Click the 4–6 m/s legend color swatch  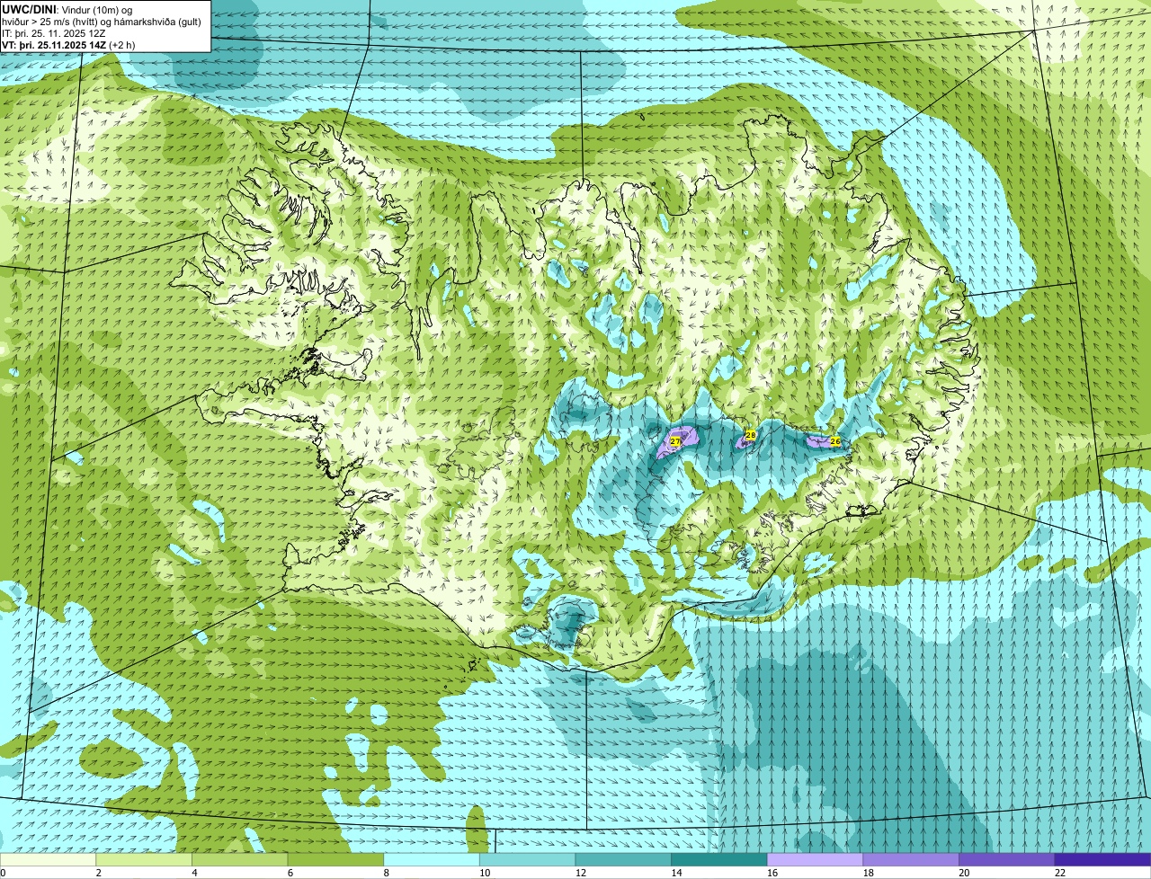point(240,859)
